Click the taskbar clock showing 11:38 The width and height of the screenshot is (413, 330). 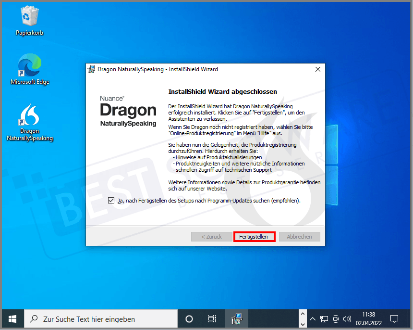(369, 319)
